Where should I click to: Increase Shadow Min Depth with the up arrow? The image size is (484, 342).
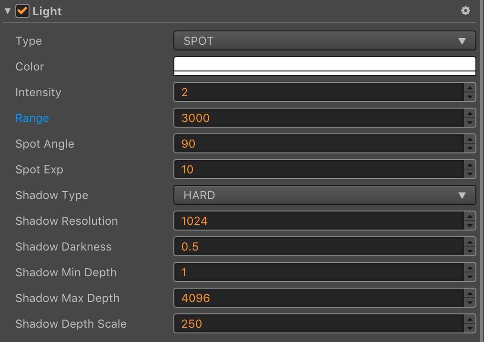coord(470,268)
